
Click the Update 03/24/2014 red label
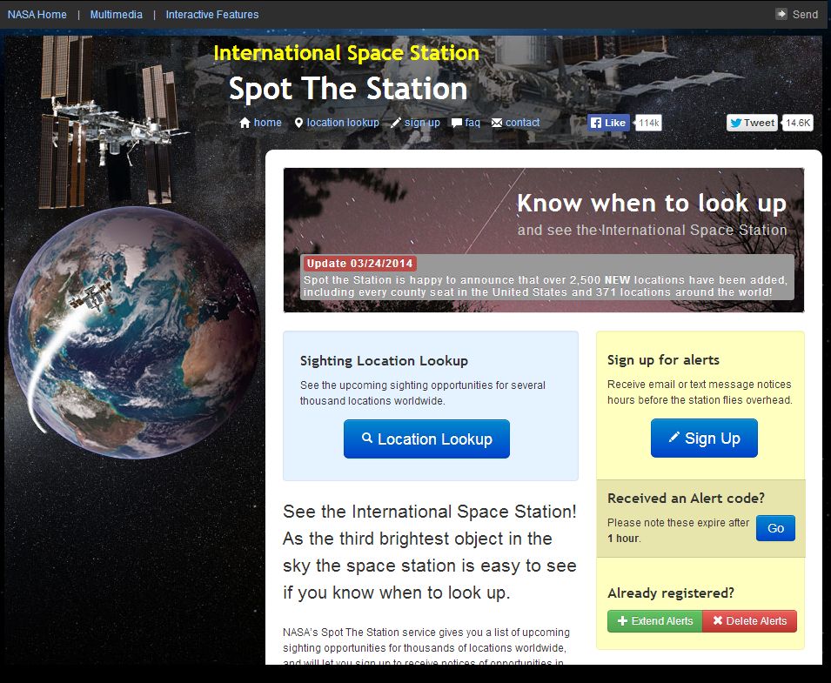359,264
